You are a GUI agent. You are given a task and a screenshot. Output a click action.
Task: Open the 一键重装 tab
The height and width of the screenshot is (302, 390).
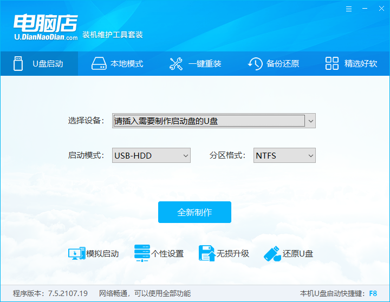[195, 64]
